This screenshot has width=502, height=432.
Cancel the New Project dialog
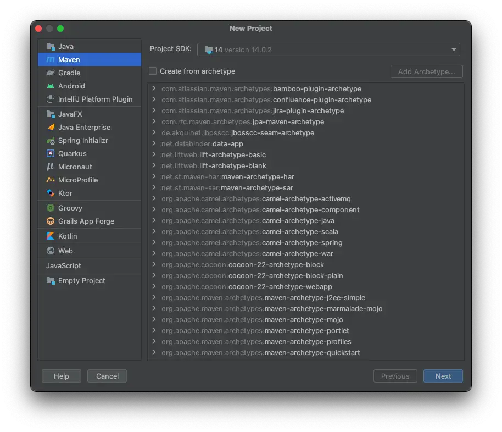(107, 376)
